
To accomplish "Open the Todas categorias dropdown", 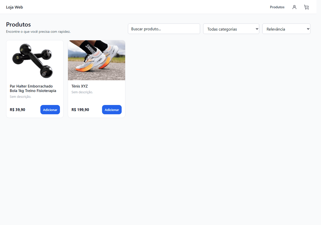I will tap(231, 29).
